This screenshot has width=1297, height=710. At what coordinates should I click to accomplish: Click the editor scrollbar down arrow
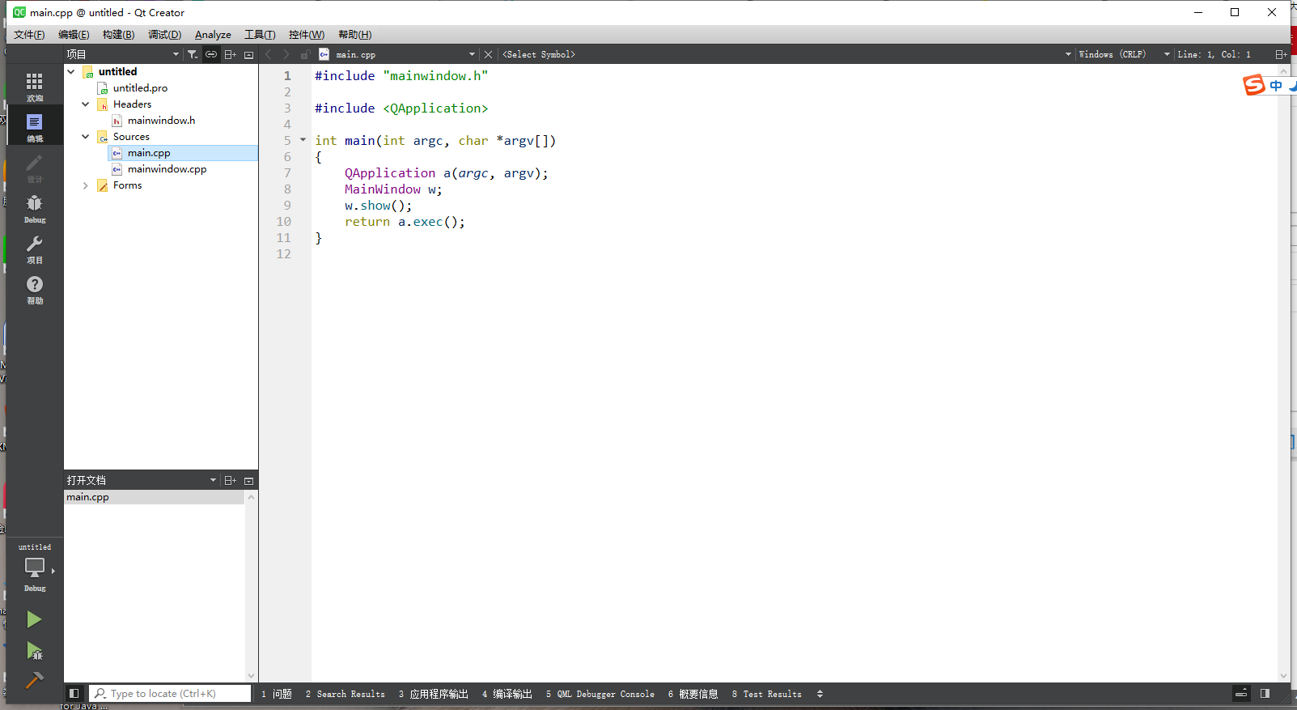(1283, 676)
